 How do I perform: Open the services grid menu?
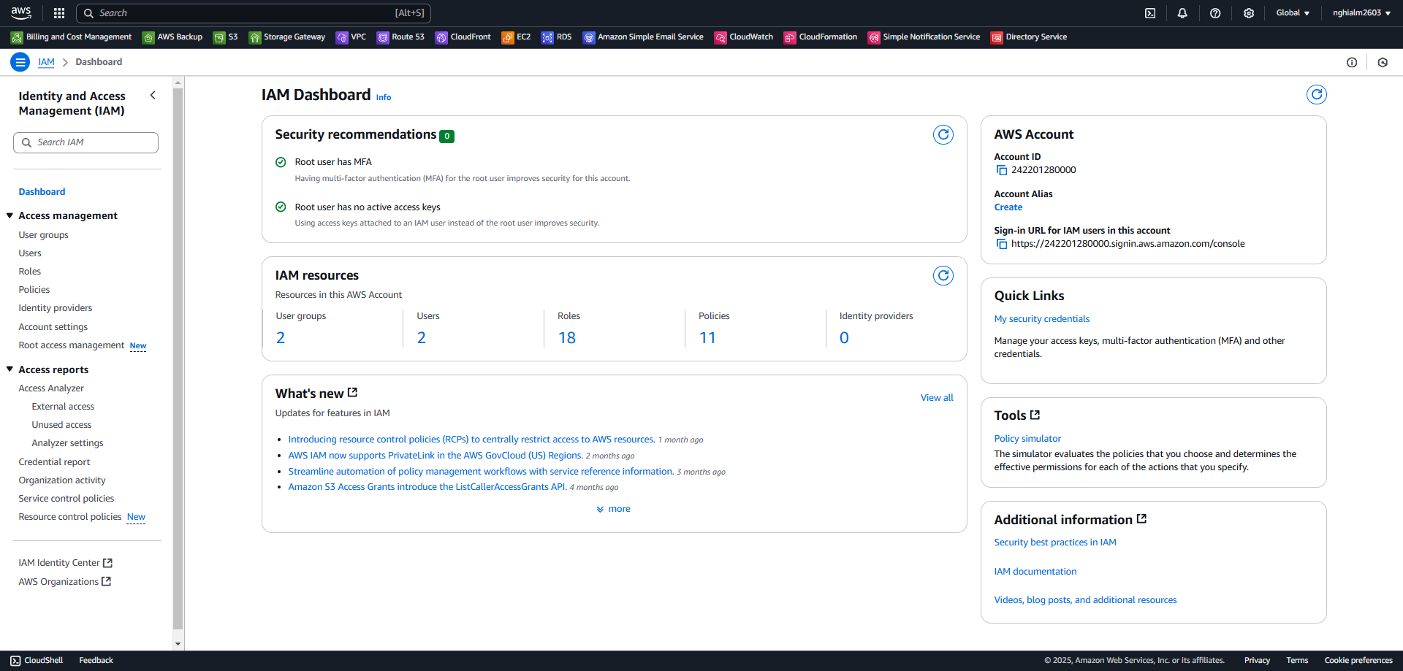[59, 13]
